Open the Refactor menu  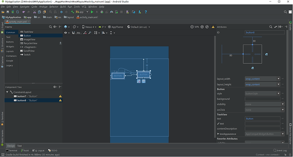click(x=54, y=7)
